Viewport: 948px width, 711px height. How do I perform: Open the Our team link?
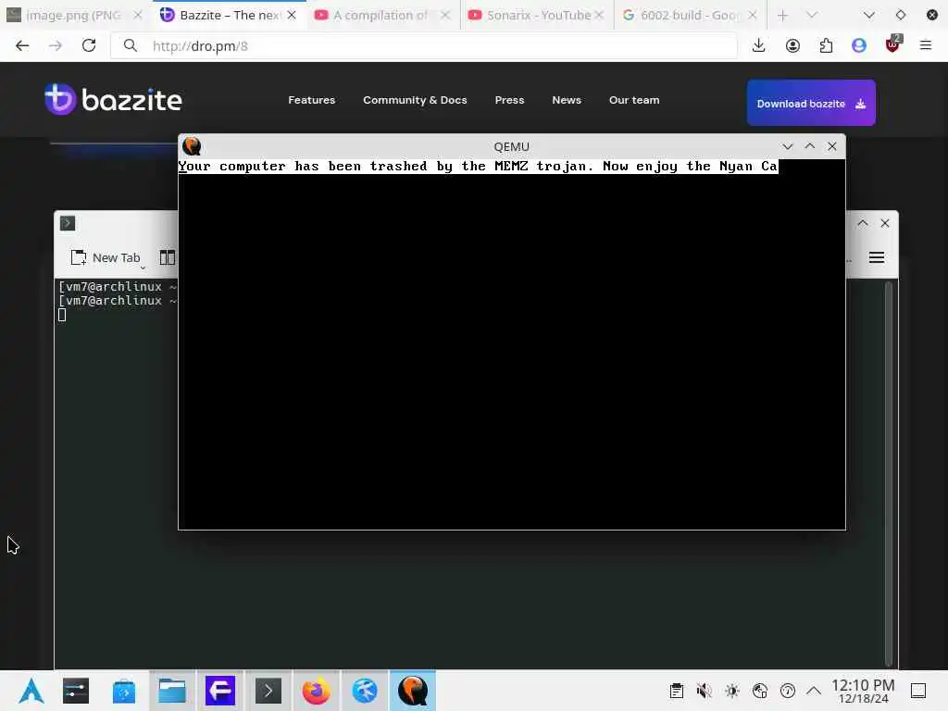coord(634,100)
